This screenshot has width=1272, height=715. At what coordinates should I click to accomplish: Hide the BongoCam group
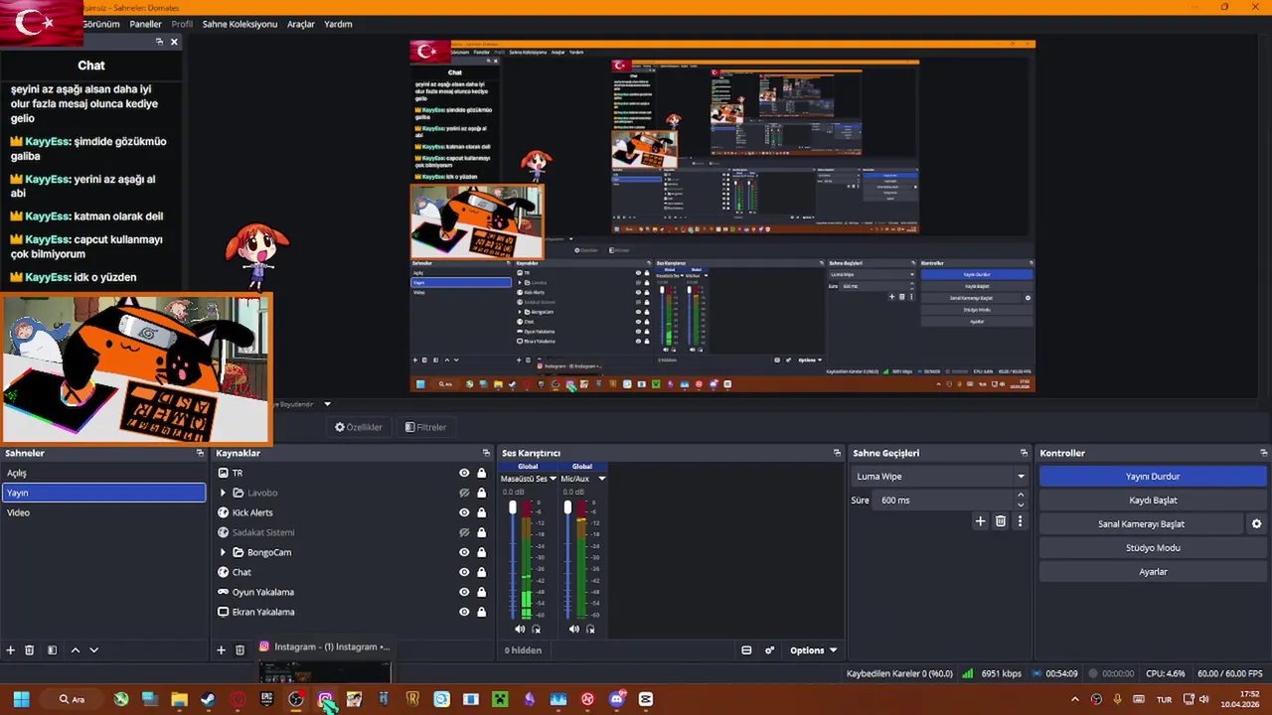[x=464, y=553]
